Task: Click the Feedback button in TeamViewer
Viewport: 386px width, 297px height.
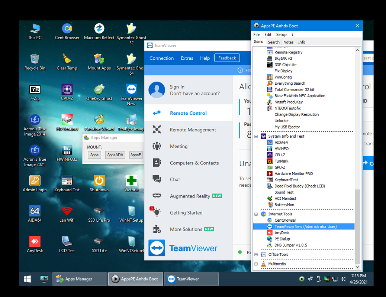Action: point(227,58)
